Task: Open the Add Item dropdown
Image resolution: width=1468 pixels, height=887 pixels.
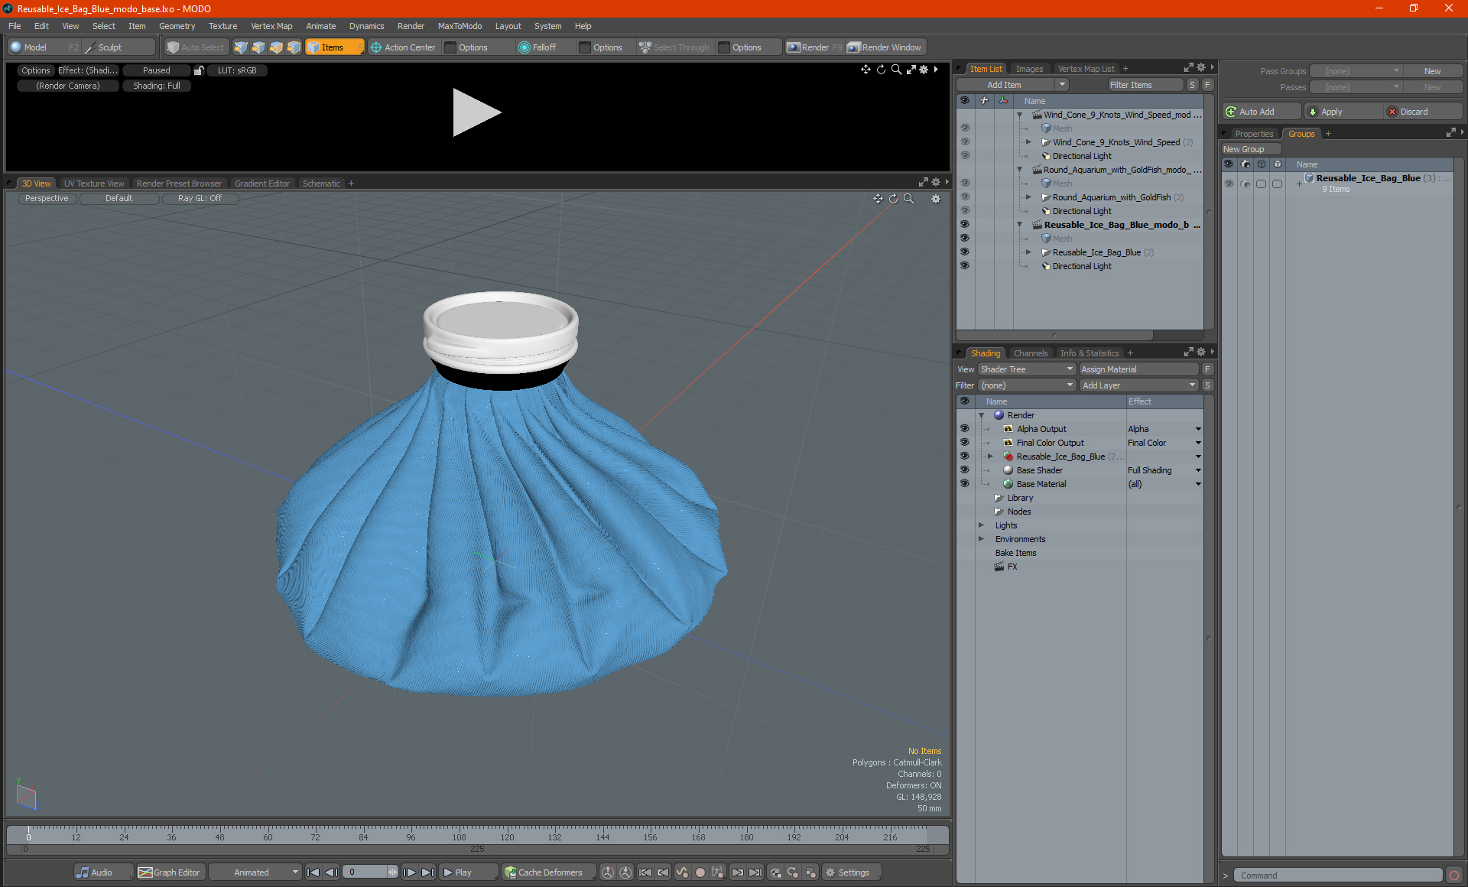Action: pyautogui.click(x=1063, y=85)
